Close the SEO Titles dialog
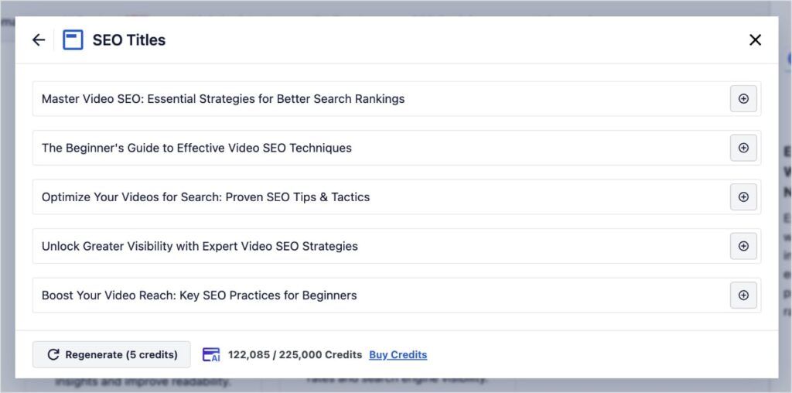Viewport: 792px width, 393px height. [755, 40]
